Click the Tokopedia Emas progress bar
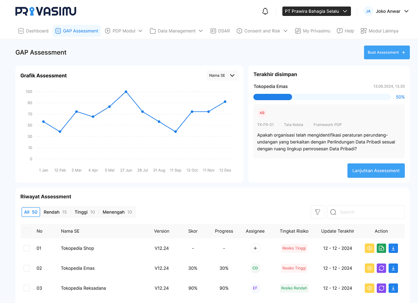Image resolution: width=418 pixels, height=303 pixels. pyautogui.click(x=322, y=97)
